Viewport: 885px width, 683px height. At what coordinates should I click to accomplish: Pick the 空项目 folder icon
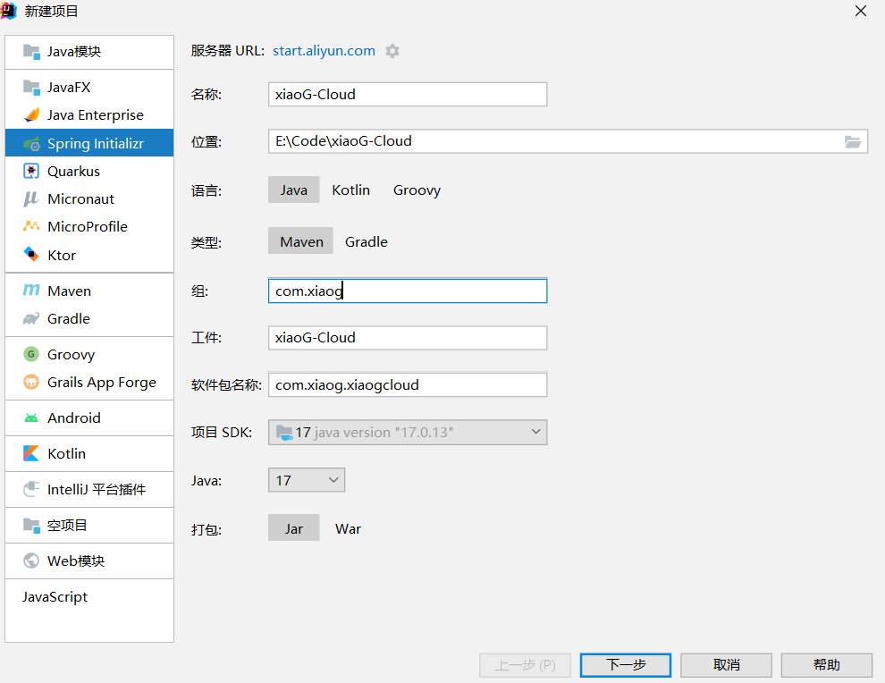[x=31, y=525]
